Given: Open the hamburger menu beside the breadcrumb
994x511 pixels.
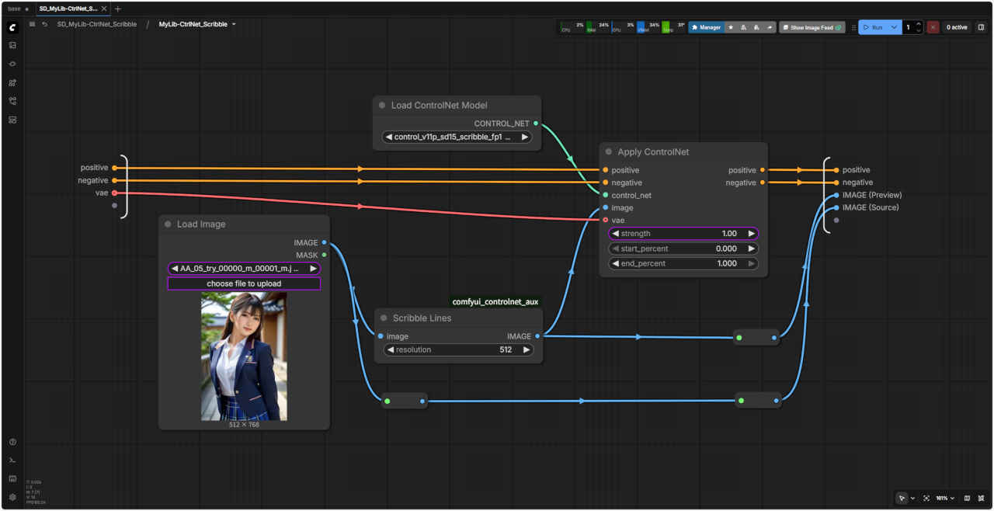Looking at the screenshot, I should [32, 25].
